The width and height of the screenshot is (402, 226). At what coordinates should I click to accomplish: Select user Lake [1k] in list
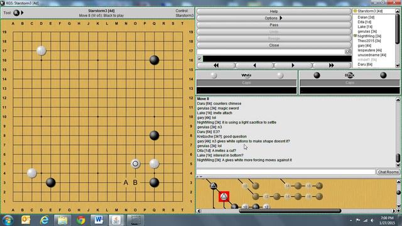(x=365, y=26)
